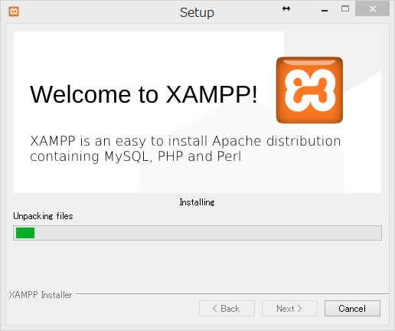Close the Setup window
Screen dimensions: 395x331
[373, 9]
